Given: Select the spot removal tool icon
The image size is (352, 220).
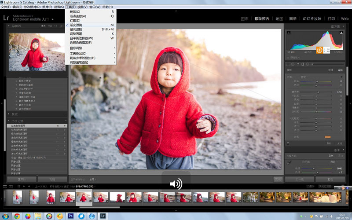Looking at the screenshot, I should 293,64.
